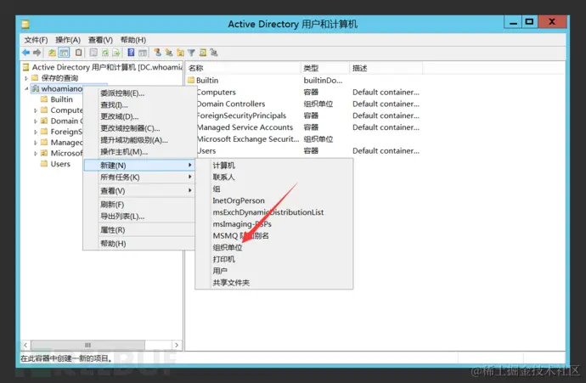Choose 委派控制(E)... from context menu
The width and height of the screenshot is (586, 383).
(x=138, y=93)
